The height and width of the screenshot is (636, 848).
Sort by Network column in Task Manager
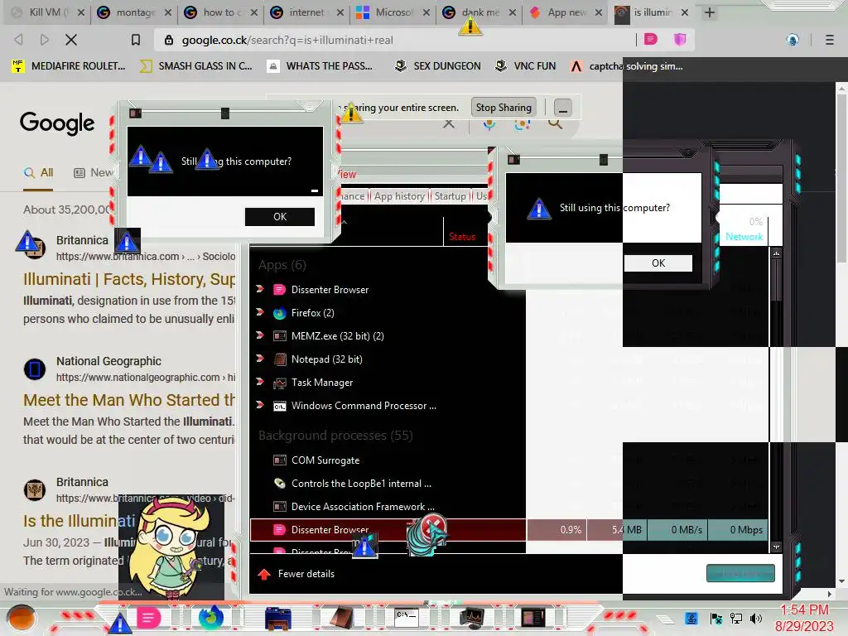[744, 237]
